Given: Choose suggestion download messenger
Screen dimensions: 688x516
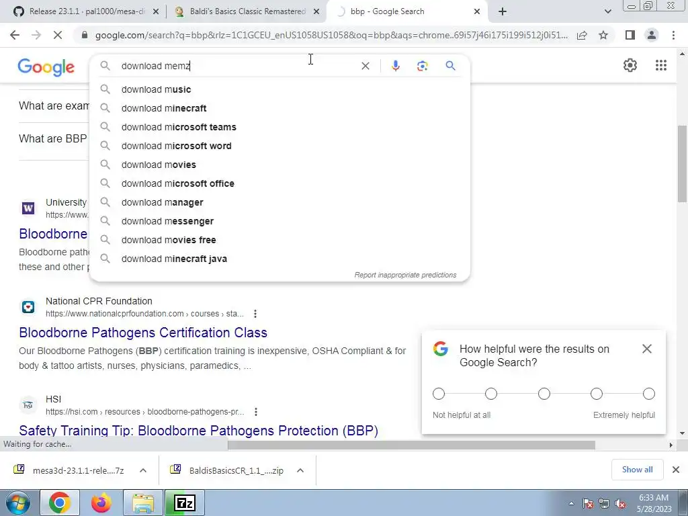Looking at the screenshot, I should pos(280,222).
